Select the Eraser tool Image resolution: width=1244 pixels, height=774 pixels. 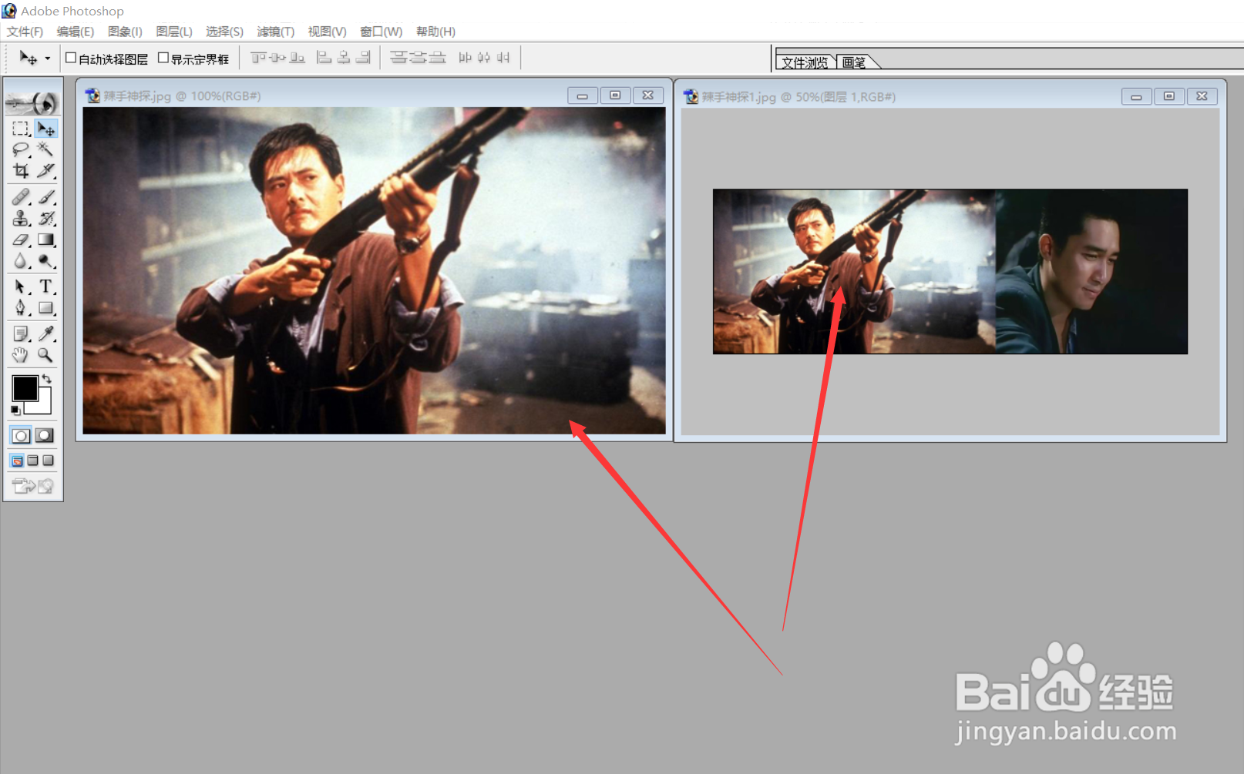21,240
